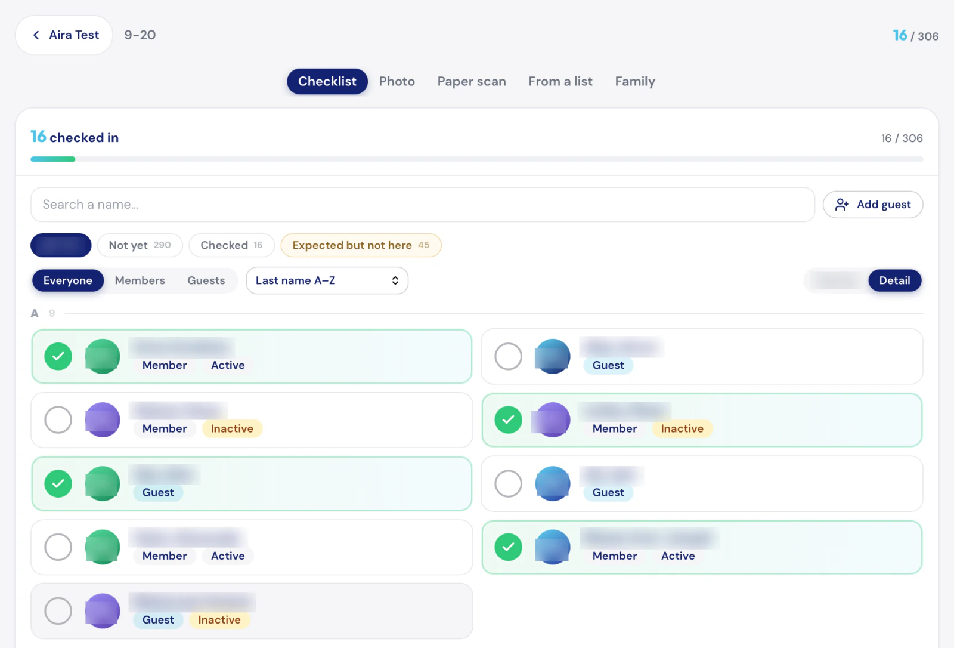Check in the unchecked Member Inactive person
Viewport: 954px width, 648px height.
point(58,420)
